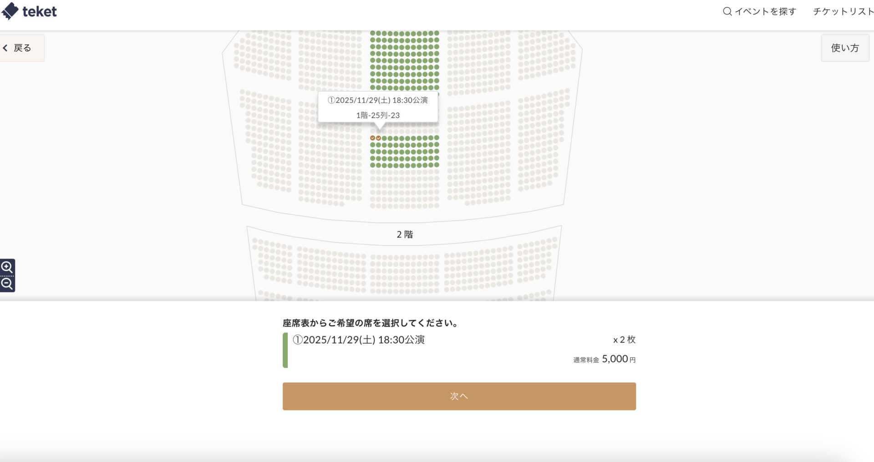The width and height of the screenshot is (874, 462).
Task: Zoom out of the seat map
Action: [7, 284]
